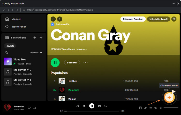Expand the Bibliothèque panel with the arrow
The image size is (181, 115).
pos(41,38)
